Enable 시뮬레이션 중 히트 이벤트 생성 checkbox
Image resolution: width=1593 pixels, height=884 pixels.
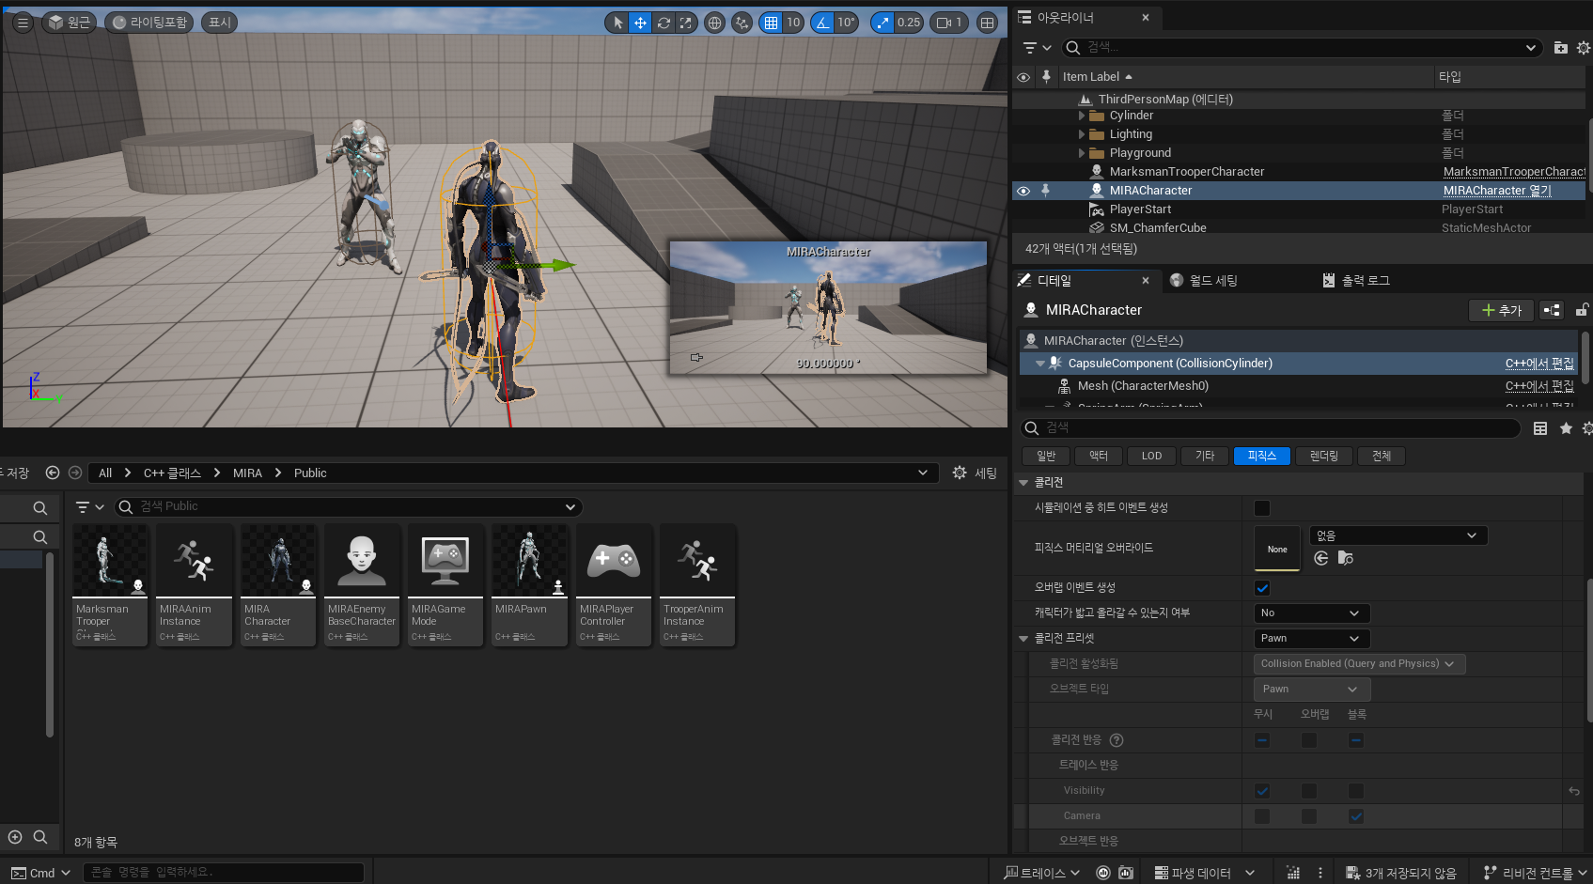pos(1262,507)
